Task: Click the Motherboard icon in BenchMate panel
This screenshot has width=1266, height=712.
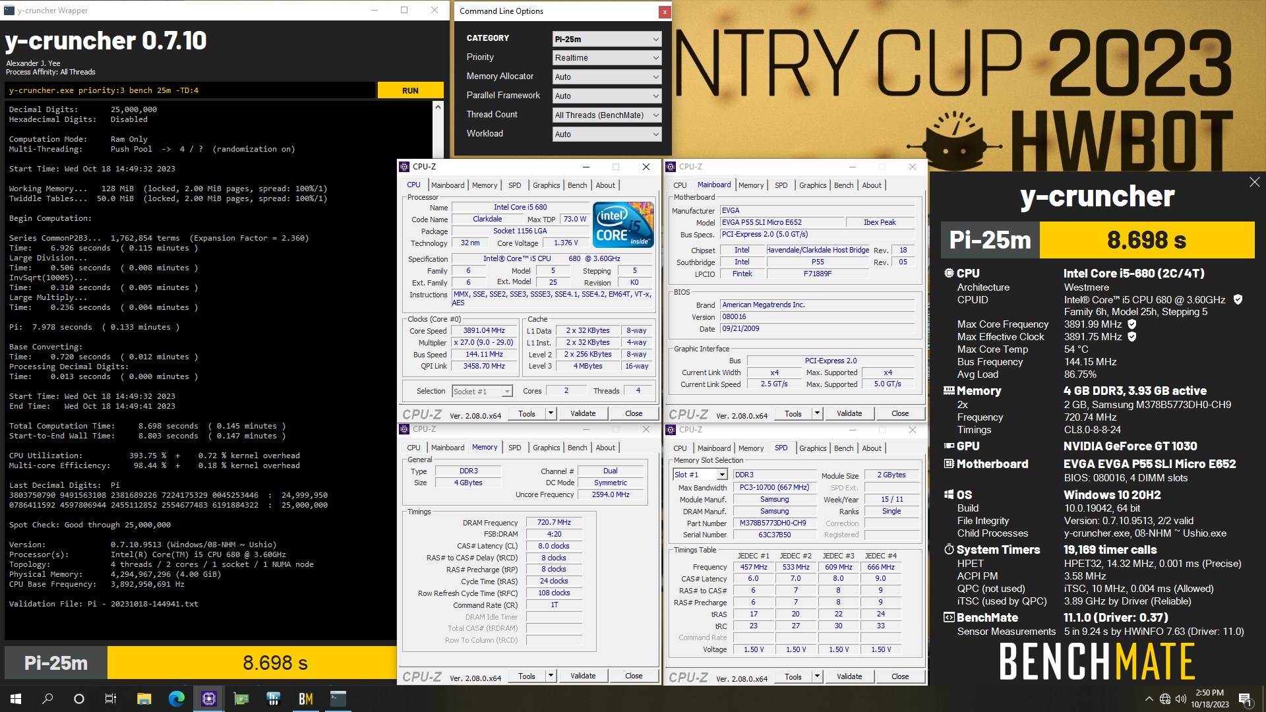Action: 949,463
